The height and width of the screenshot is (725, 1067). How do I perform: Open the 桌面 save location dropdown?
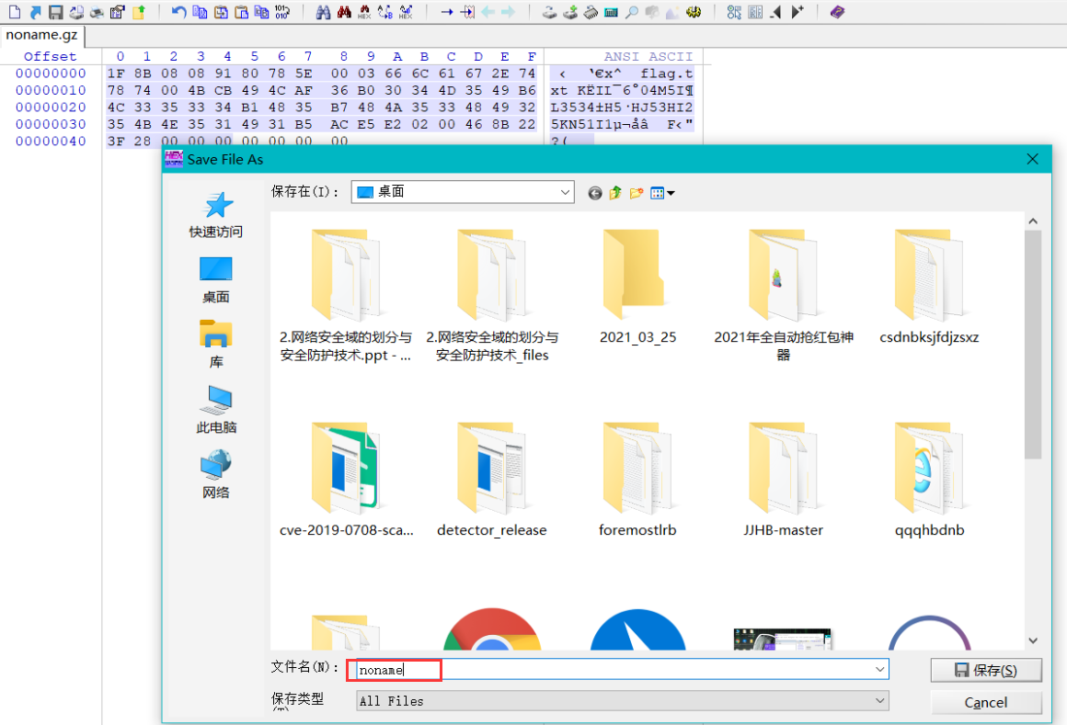tap(565, 192)
